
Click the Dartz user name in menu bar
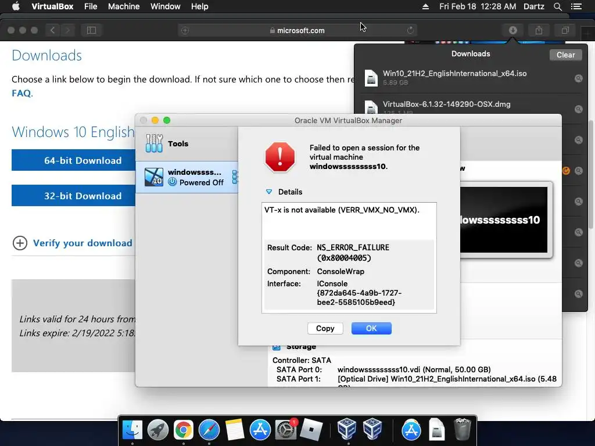coord(533,6)
